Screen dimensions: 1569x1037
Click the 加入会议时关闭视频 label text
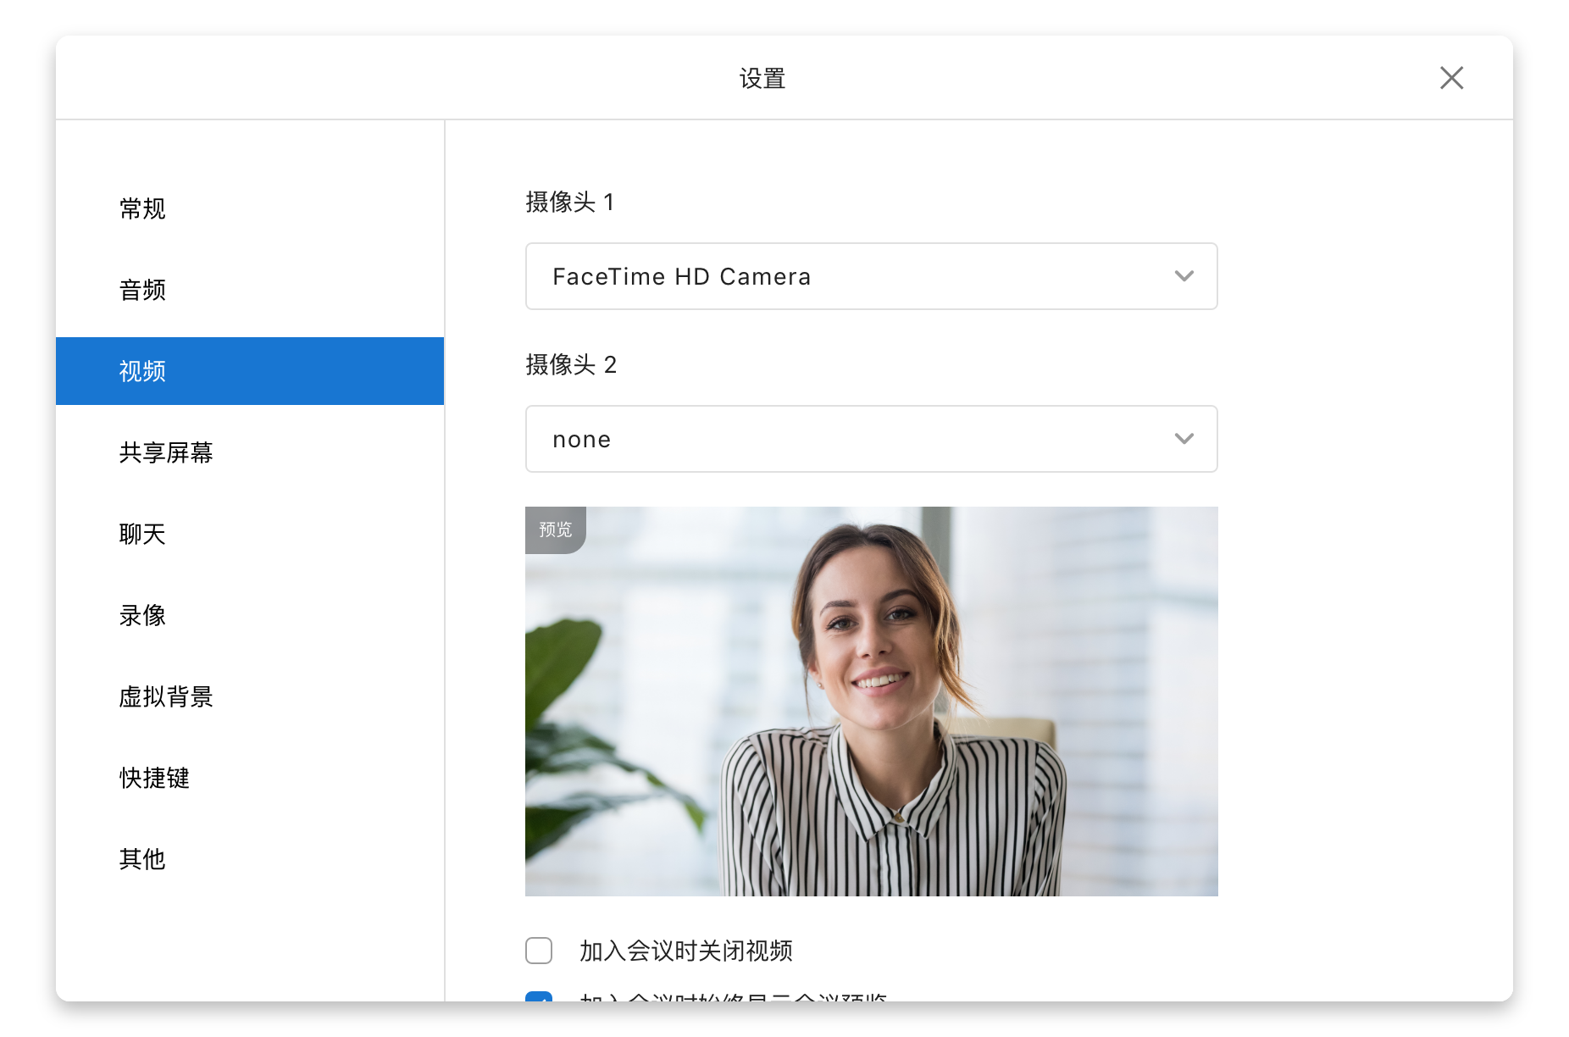pos(685,951)
